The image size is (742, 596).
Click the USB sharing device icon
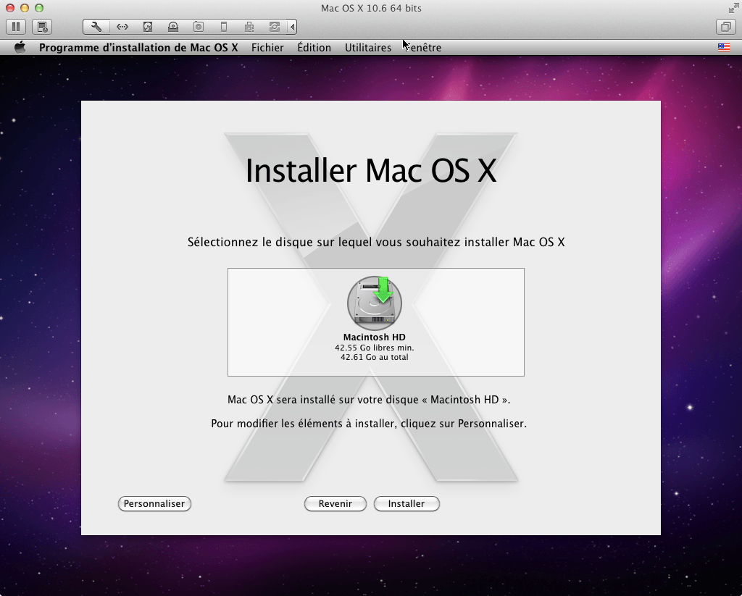click(249, 27)
